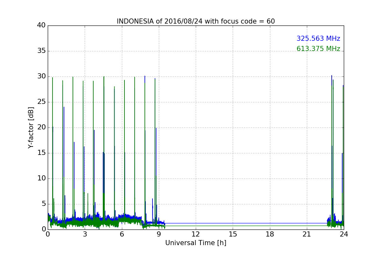The width and height of the screenshot is (382, 255).
Task: Click x-axis tick label 18
Action: click(x=270, y=234)
